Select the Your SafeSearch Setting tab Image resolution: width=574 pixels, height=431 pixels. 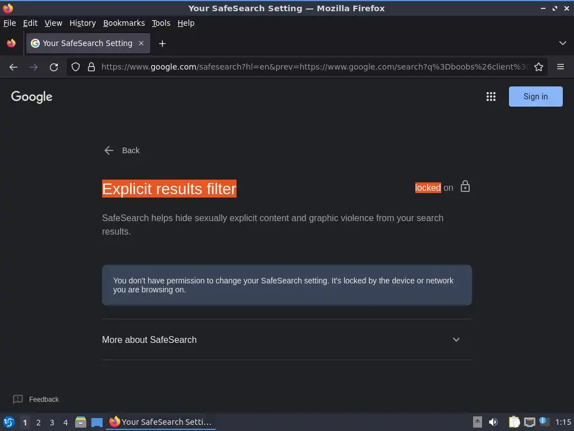[x=88, y=43]
